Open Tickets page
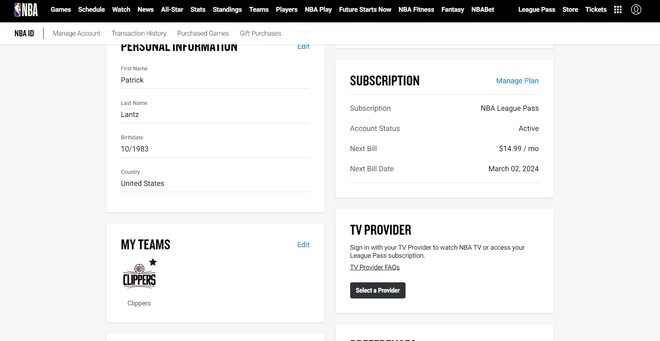 click(x=596, y=10)
